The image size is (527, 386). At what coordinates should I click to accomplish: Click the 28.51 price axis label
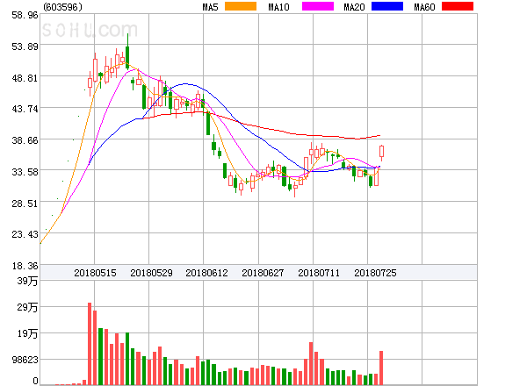(x=25, y=203)
